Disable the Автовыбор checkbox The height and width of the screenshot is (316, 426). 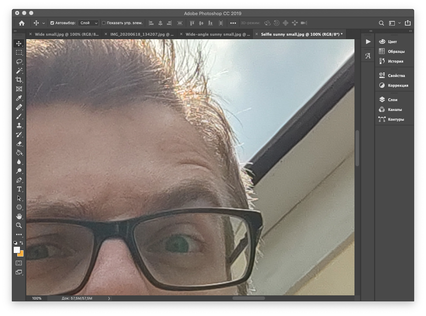[x=52, y=23]
